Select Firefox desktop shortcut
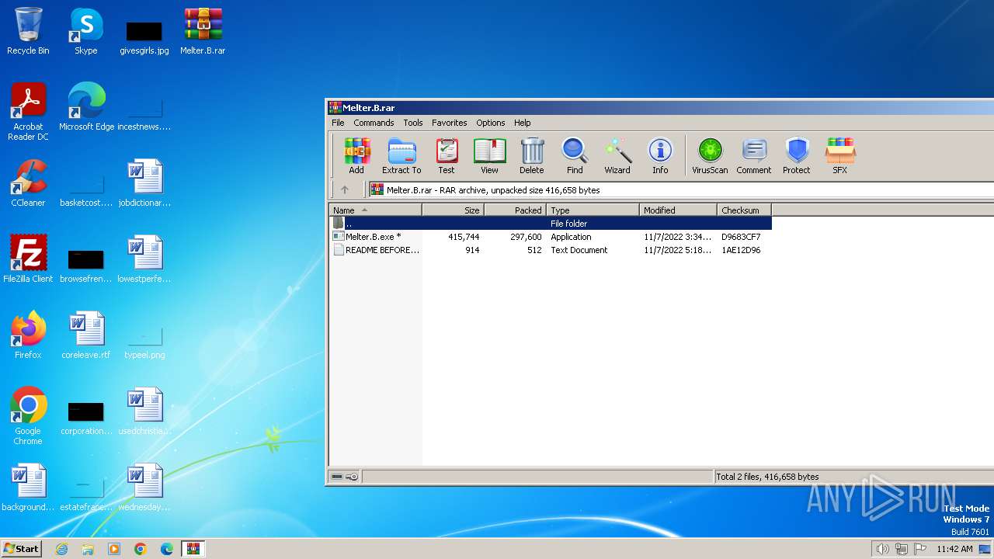This screenshot has height=559, width=994. pos(28,335)
